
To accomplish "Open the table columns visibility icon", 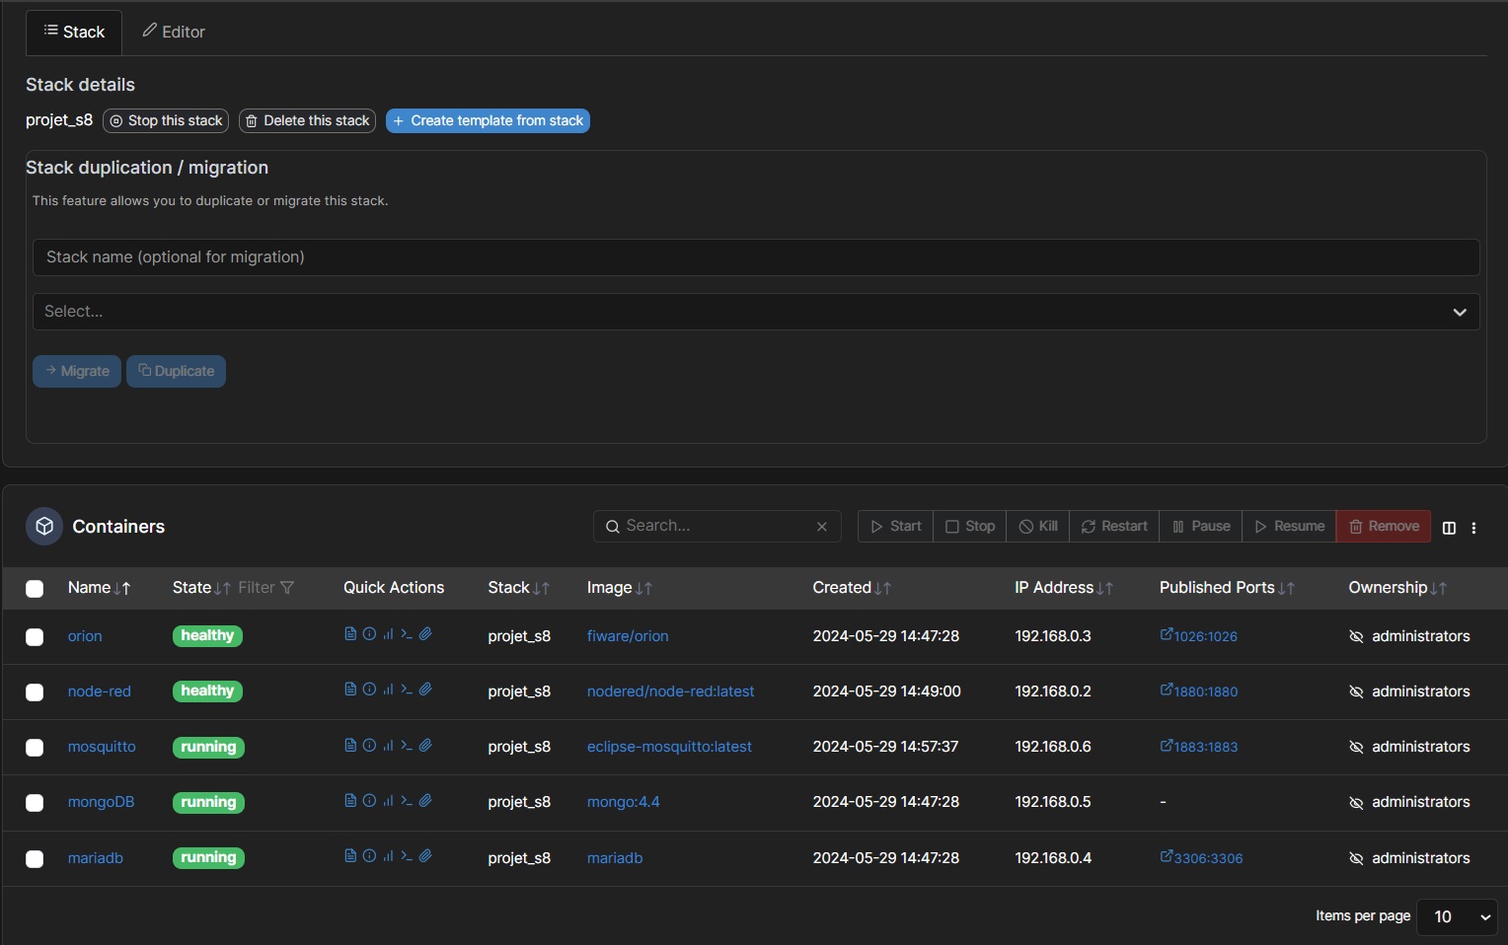I will (x=1449, y=528).
